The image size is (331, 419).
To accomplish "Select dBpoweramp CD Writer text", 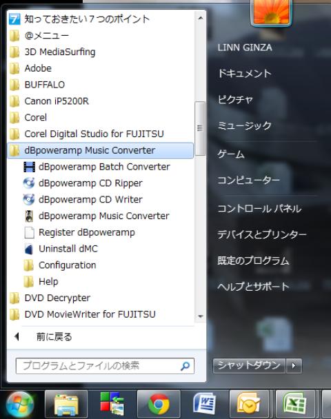I will point(90,200).
